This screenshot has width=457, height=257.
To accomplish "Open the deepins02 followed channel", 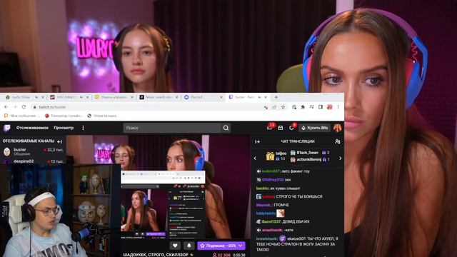I will click(33, 161).
